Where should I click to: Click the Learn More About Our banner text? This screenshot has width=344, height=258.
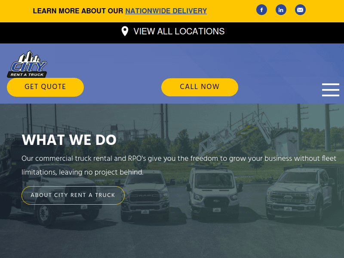pos(78,11)
